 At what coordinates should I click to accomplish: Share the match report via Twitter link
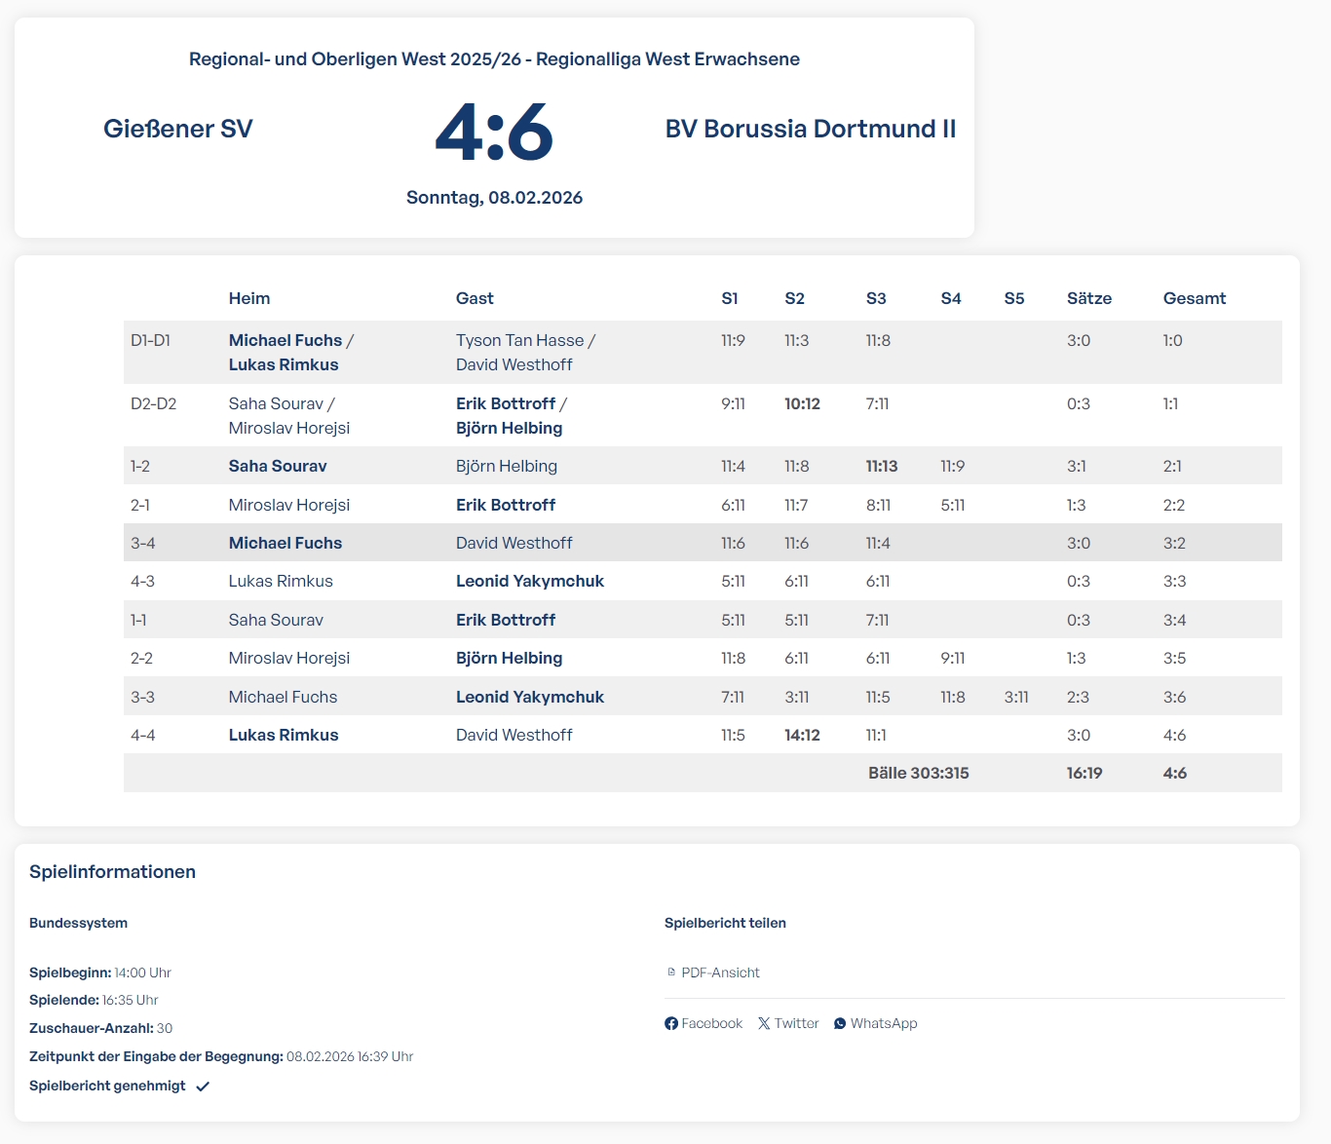click(x=796, y=1023)
